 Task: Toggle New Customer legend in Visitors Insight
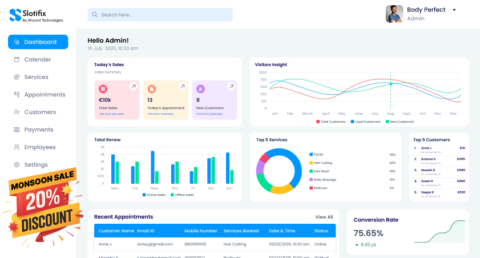click(400, 122)
